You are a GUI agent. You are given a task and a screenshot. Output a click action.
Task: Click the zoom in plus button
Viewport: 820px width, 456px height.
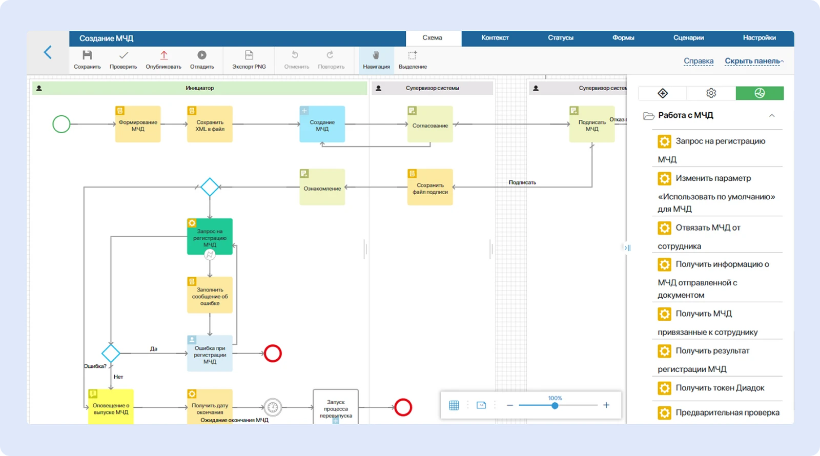click(x=606, y=405)
